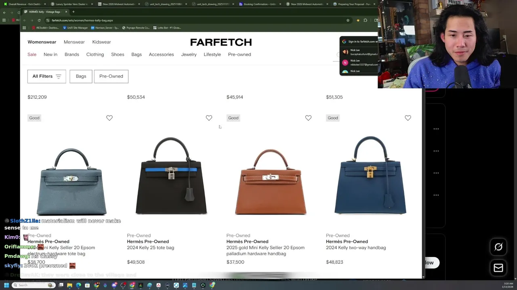Open the Accessories menu
The image size is (517, 290).
(x=161, y=54)
